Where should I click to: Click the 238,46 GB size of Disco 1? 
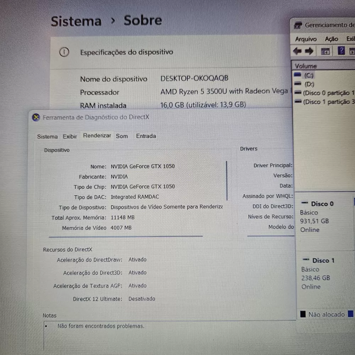pyautogui.click(x=316, y=278)
